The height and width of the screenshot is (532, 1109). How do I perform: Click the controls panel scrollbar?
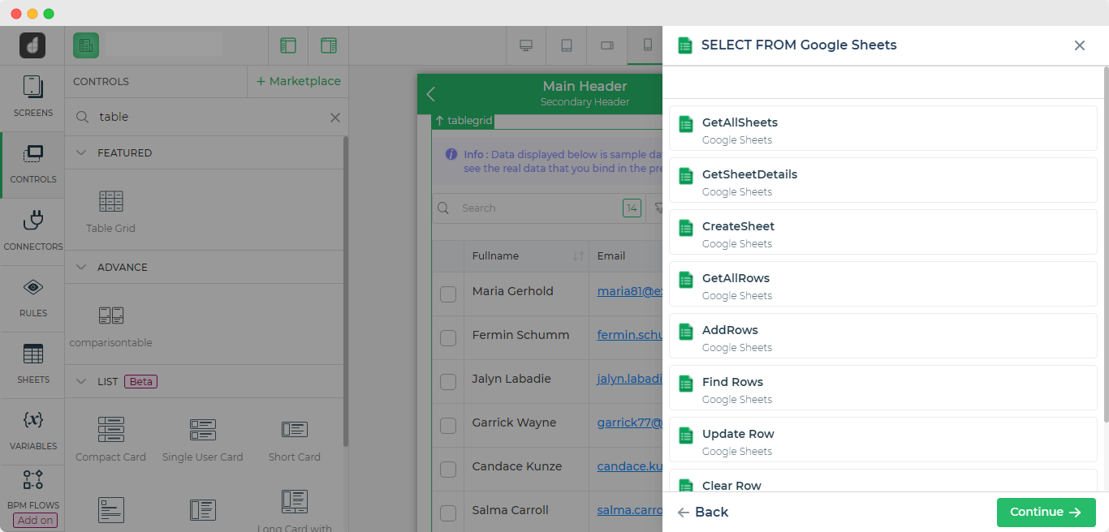346,292
